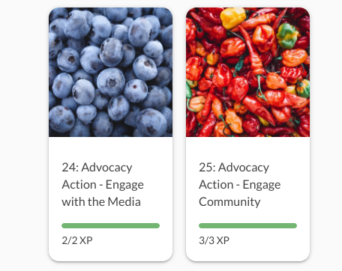
Task: Open lesson 24 Engage with the Media title
Action: 103,185
